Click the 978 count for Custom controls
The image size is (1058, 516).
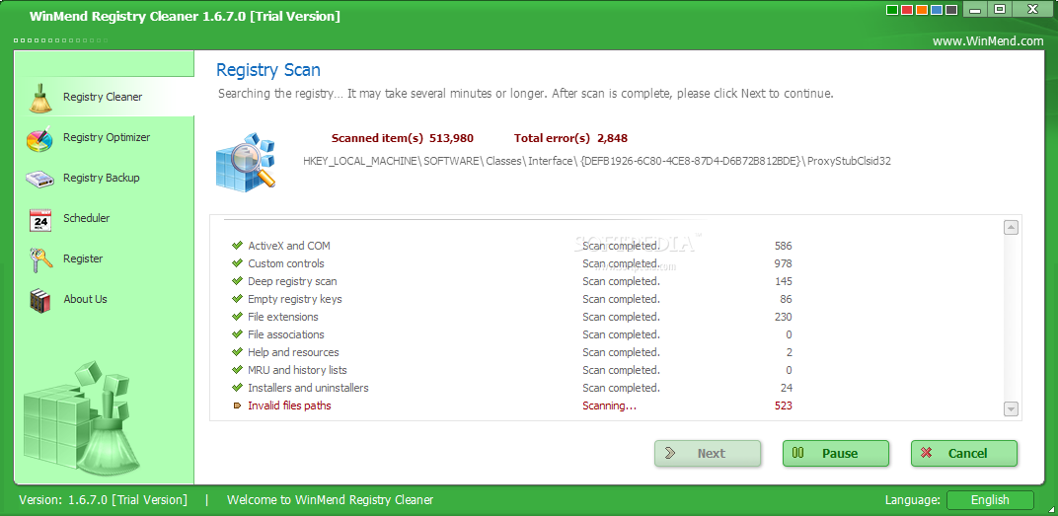click(784, 263)
